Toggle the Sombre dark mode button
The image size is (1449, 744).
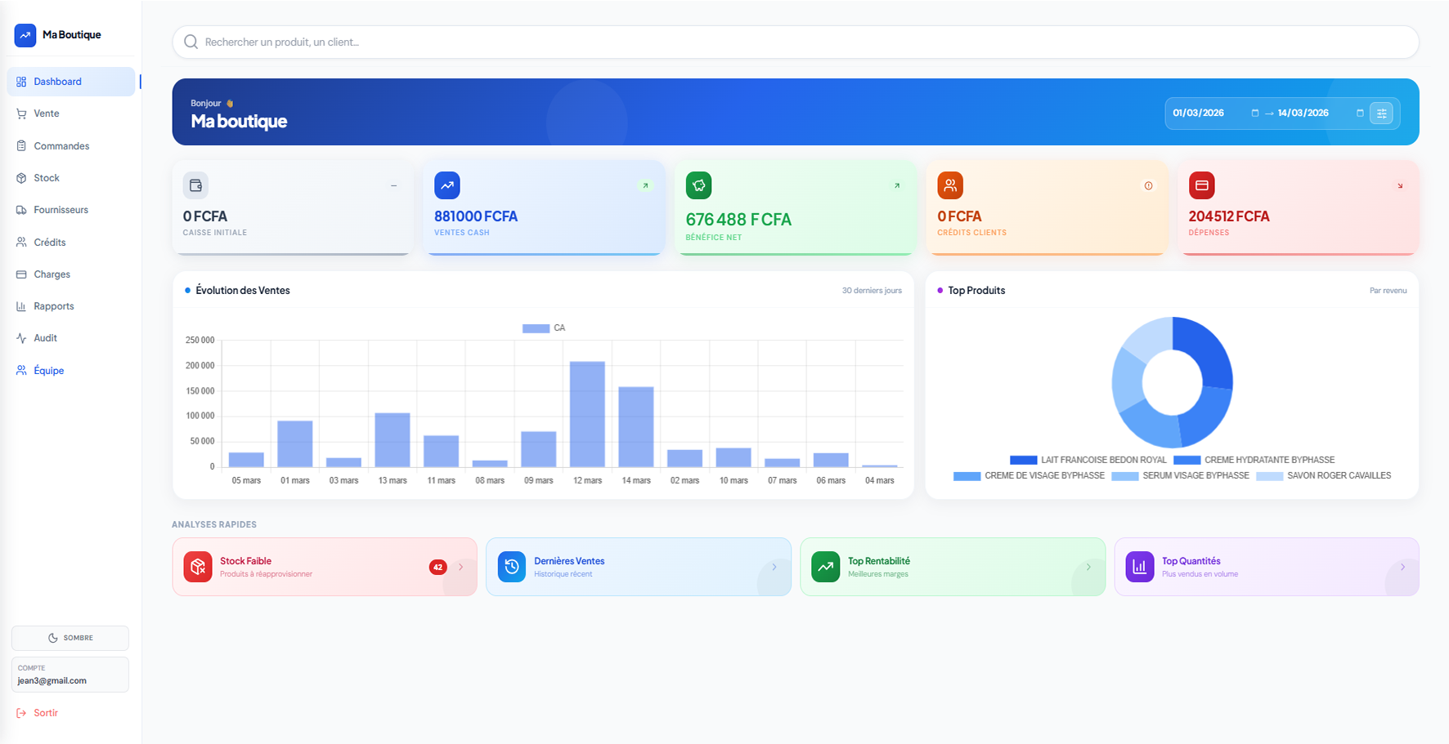tap(70, 638)
